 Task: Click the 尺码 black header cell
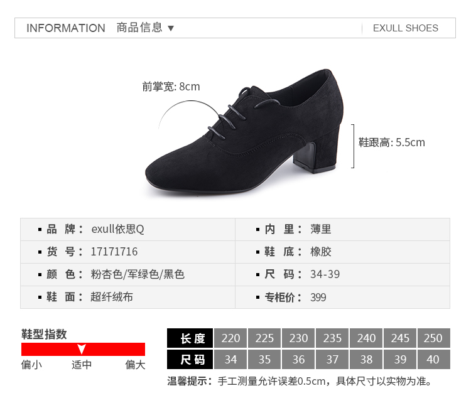click(190, 359)
